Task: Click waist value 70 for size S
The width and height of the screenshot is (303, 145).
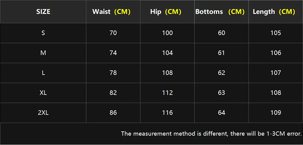Action: (x=113, y=33)
